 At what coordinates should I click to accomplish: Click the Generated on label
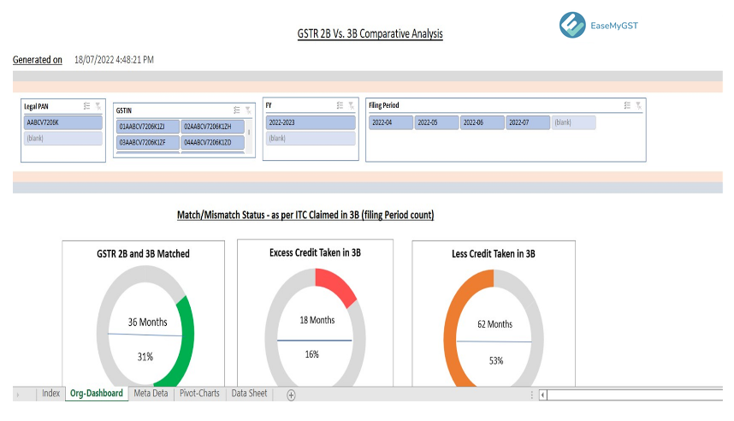coord(38,60)
